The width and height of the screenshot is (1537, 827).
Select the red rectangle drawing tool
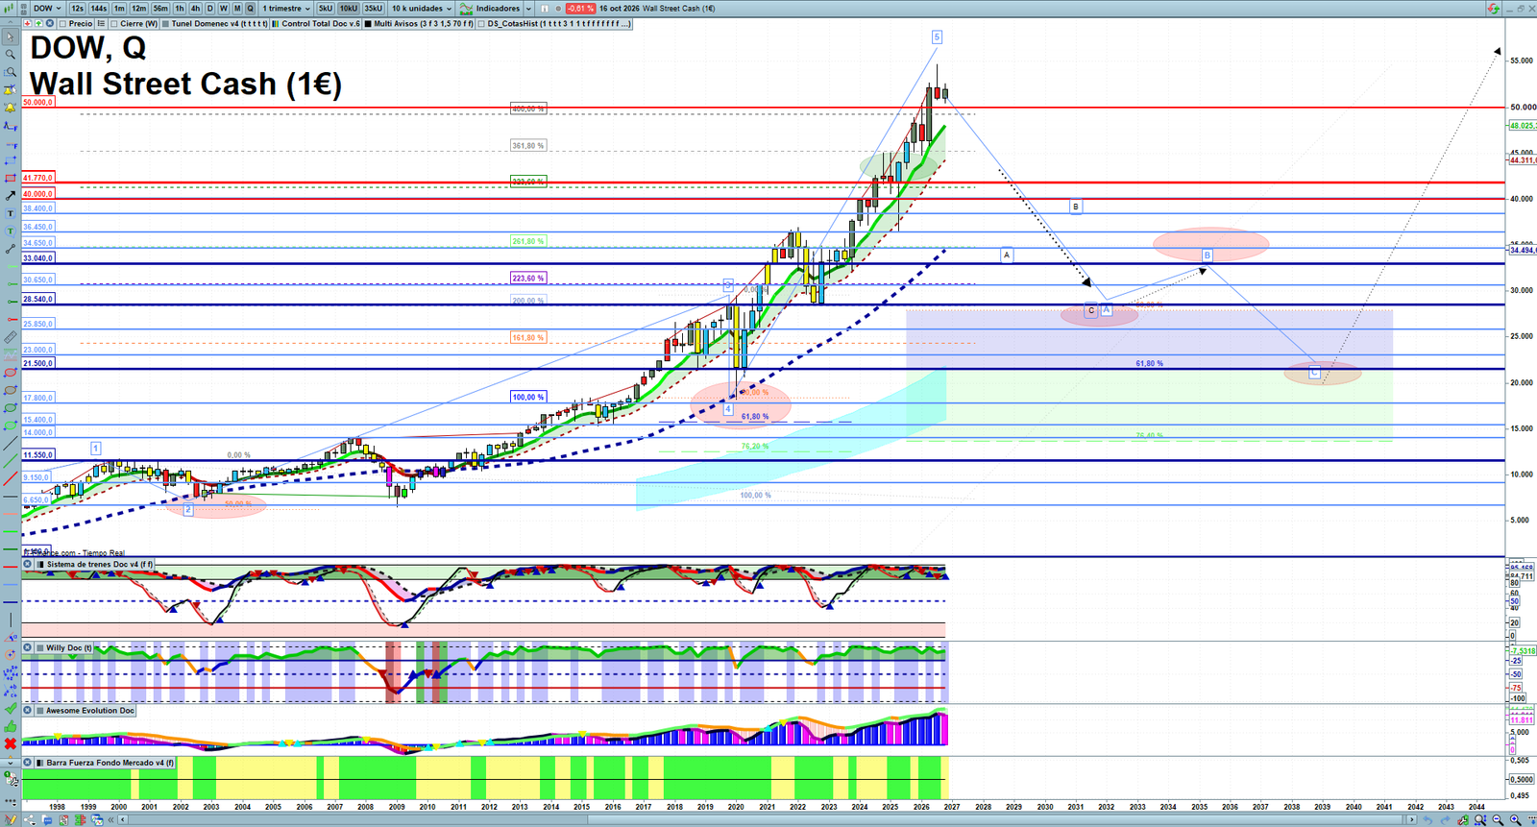(11, 179)
